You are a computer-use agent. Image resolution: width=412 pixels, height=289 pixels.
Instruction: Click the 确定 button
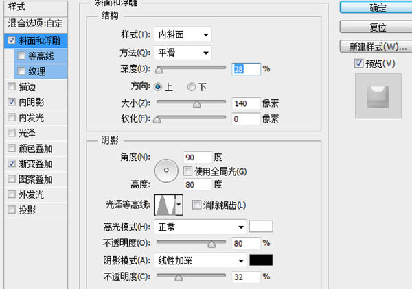pyautogui.click(x=378, y=8)
